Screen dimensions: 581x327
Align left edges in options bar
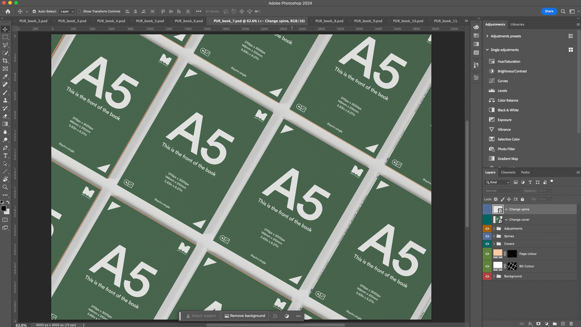(x=127, y=12)
